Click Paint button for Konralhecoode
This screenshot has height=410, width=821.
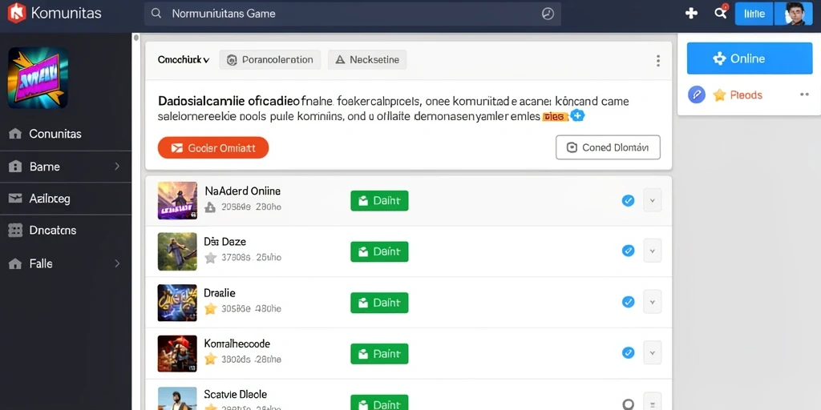coord(379,354)
